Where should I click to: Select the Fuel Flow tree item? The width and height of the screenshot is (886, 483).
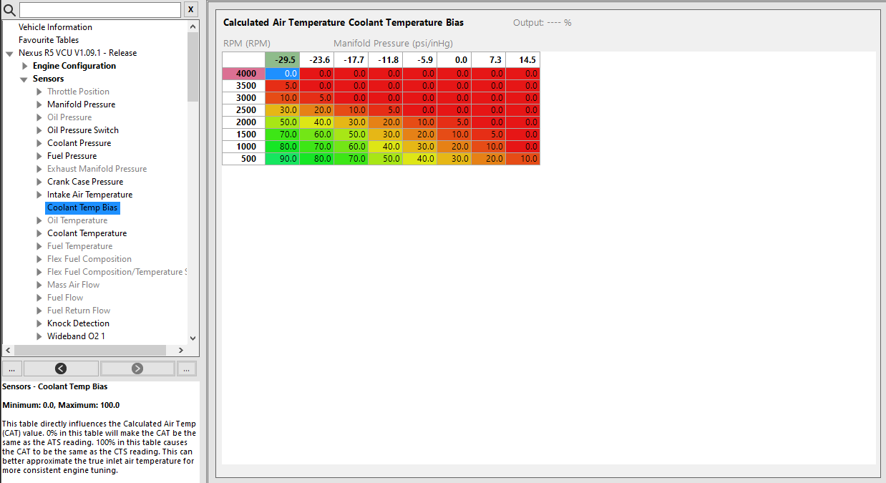click(x=65, y=298)
